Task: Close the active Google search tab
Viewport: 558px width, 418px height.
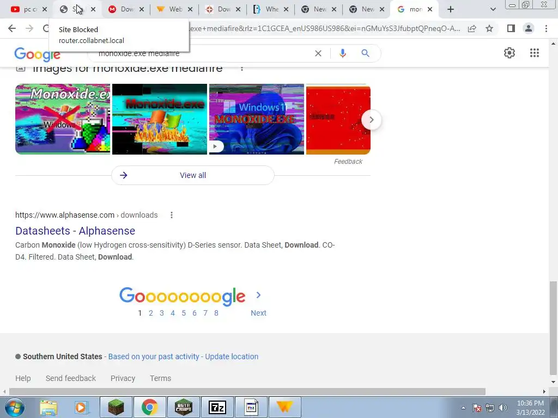Action: click(x=430, y=9)
